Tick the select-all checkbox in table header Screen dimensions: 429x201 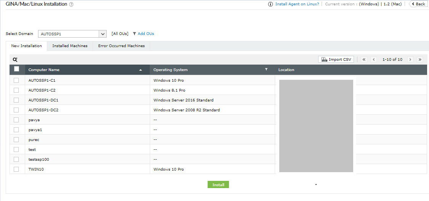click(16, 69)
